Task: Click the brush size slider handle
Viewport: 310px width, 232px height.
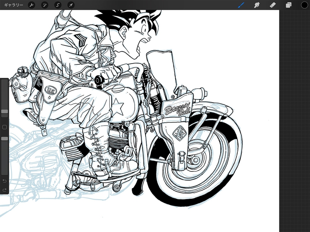Action: [4, 112]
